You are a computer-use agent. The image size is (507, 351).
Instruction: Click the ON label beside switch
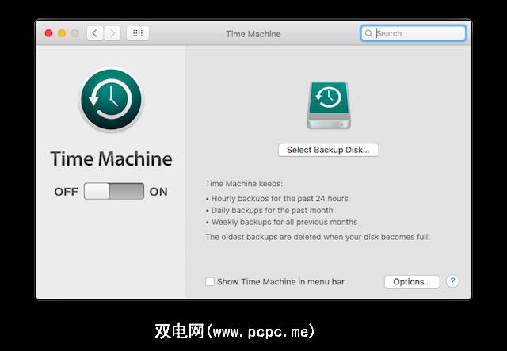click(158, 192)
